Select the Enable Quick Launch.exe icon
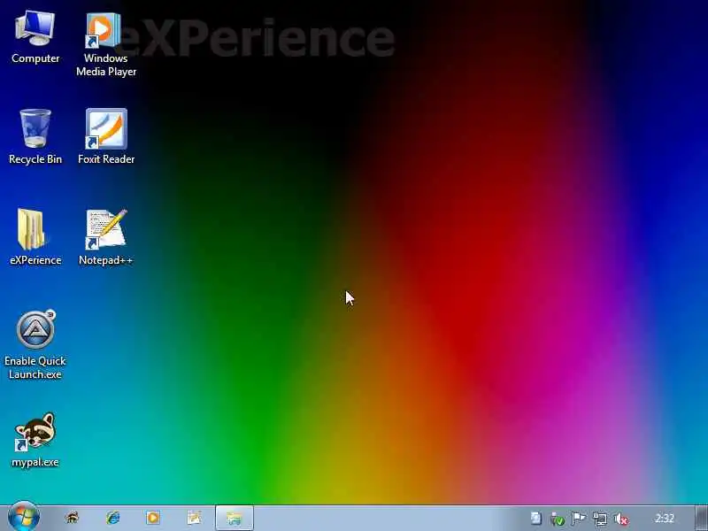 point(35,345)
